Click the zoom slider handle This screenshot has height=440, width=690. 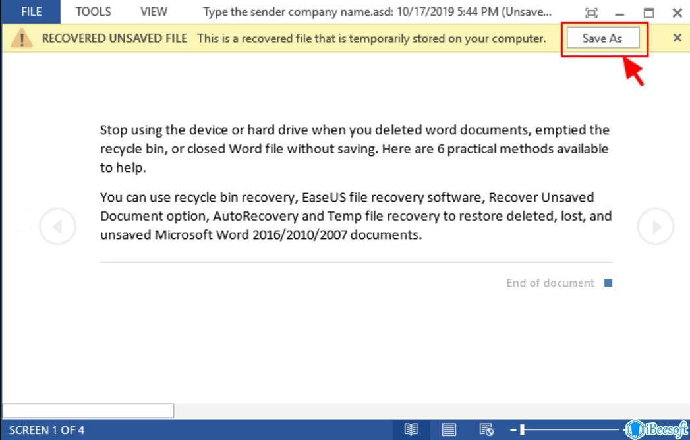pos(523,429)
